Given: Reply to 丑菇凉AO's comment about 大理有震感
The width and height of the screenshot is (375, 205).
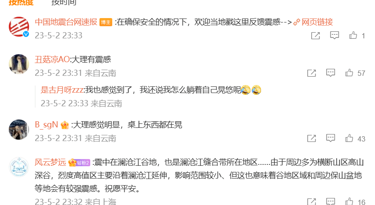Looking at the screenshot, I should coord(331,73).
